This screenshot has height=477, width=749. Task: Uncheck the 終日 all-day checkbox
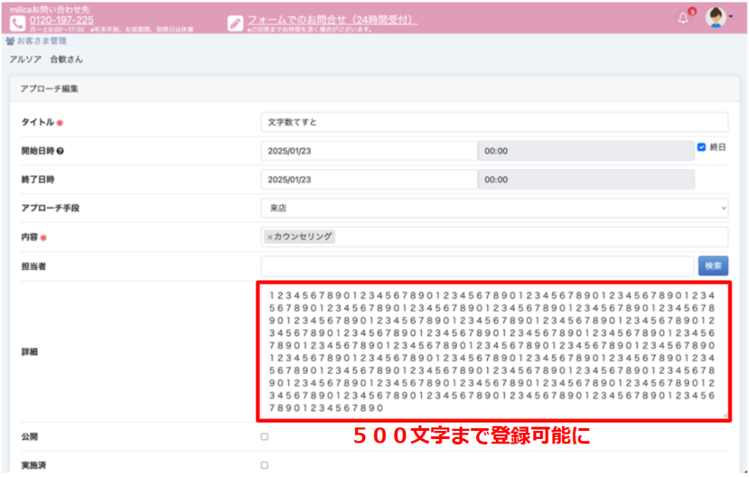[x=701, y=147]
